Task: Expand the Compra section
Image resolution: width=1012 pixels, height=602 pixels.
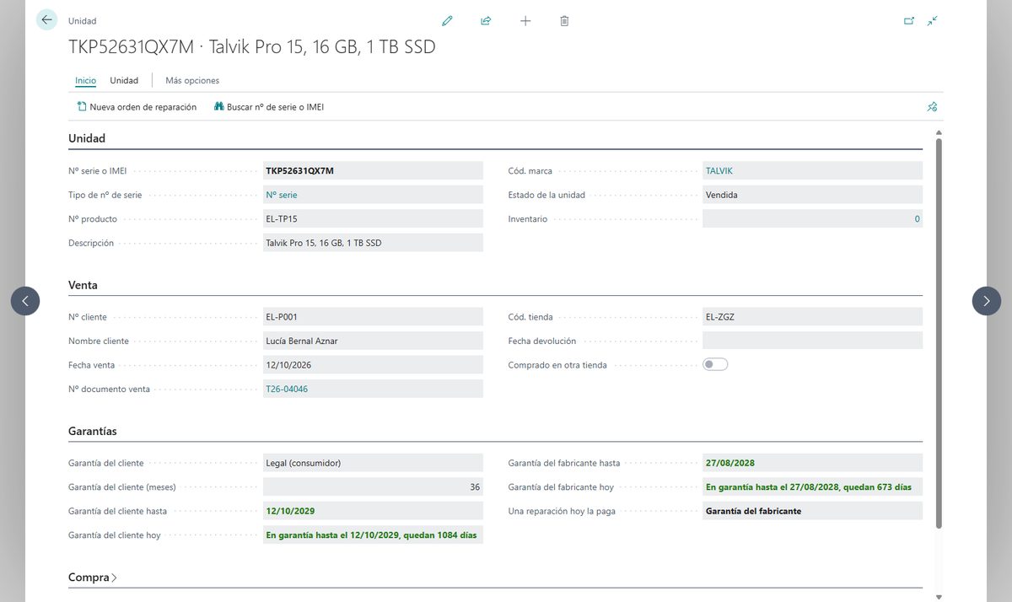Action: pyautogui.click(x=93, y=578)
